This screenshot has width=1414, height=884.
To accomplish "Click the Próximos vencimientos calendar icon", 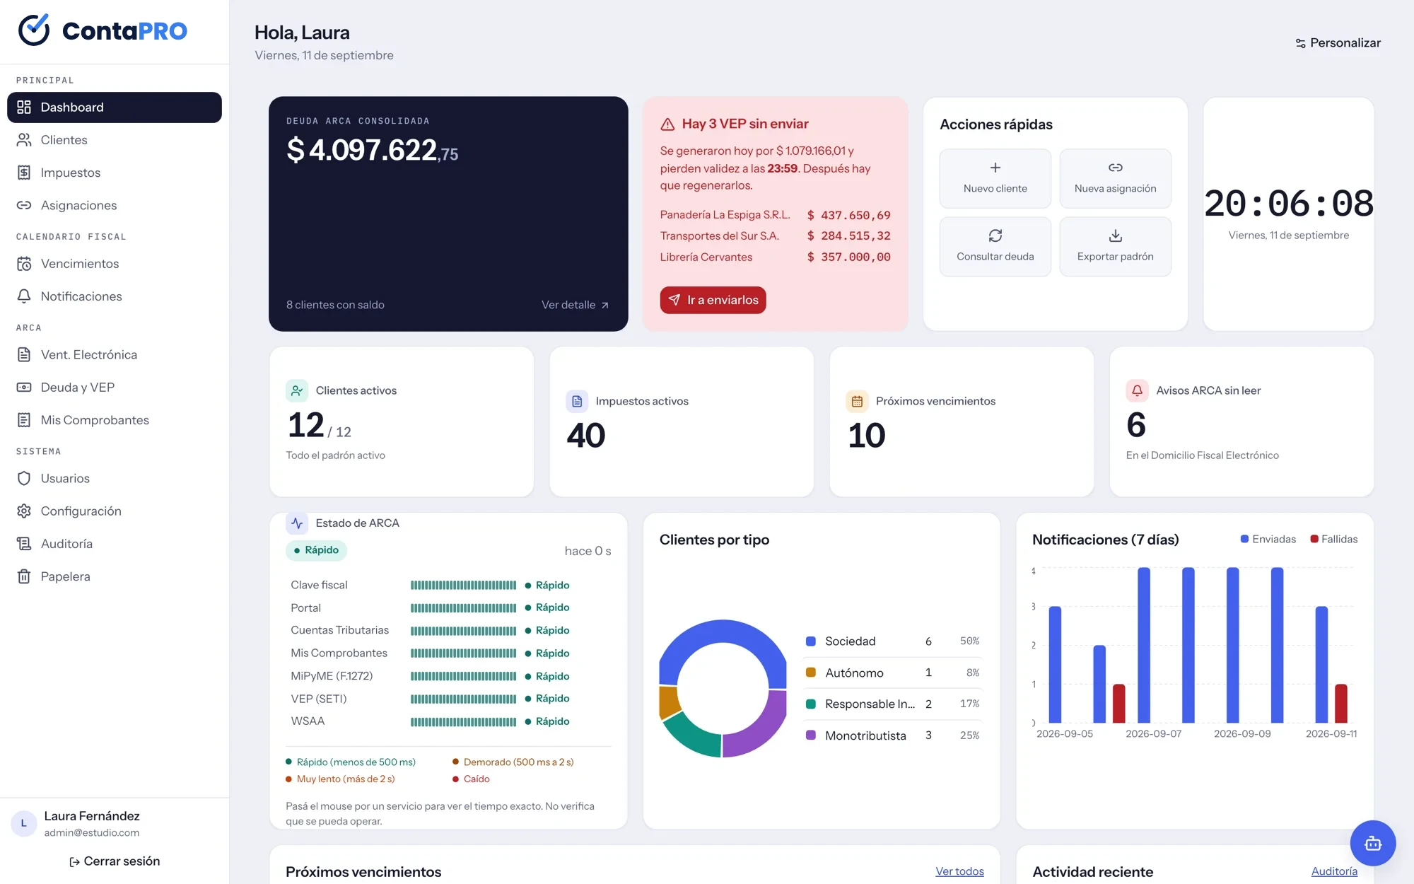I will (857, 401).
